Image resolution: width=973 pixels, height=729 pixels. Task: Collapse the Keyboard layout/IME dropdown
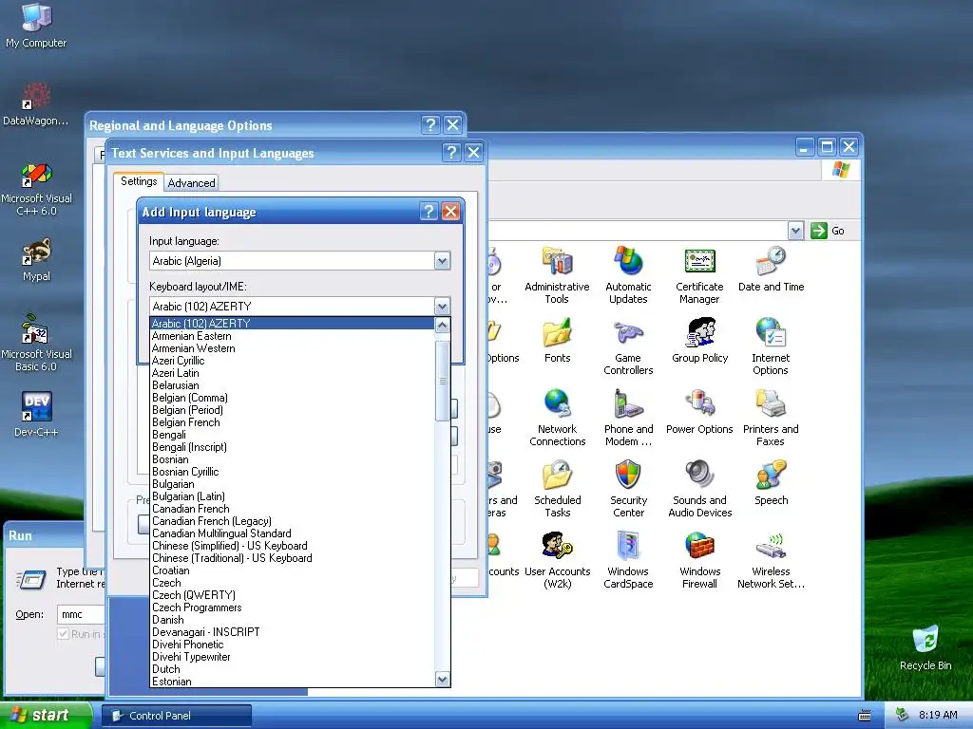[442, 307]
